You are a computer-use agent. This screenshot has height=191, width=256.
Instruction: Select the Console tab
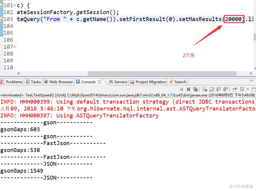88,82
